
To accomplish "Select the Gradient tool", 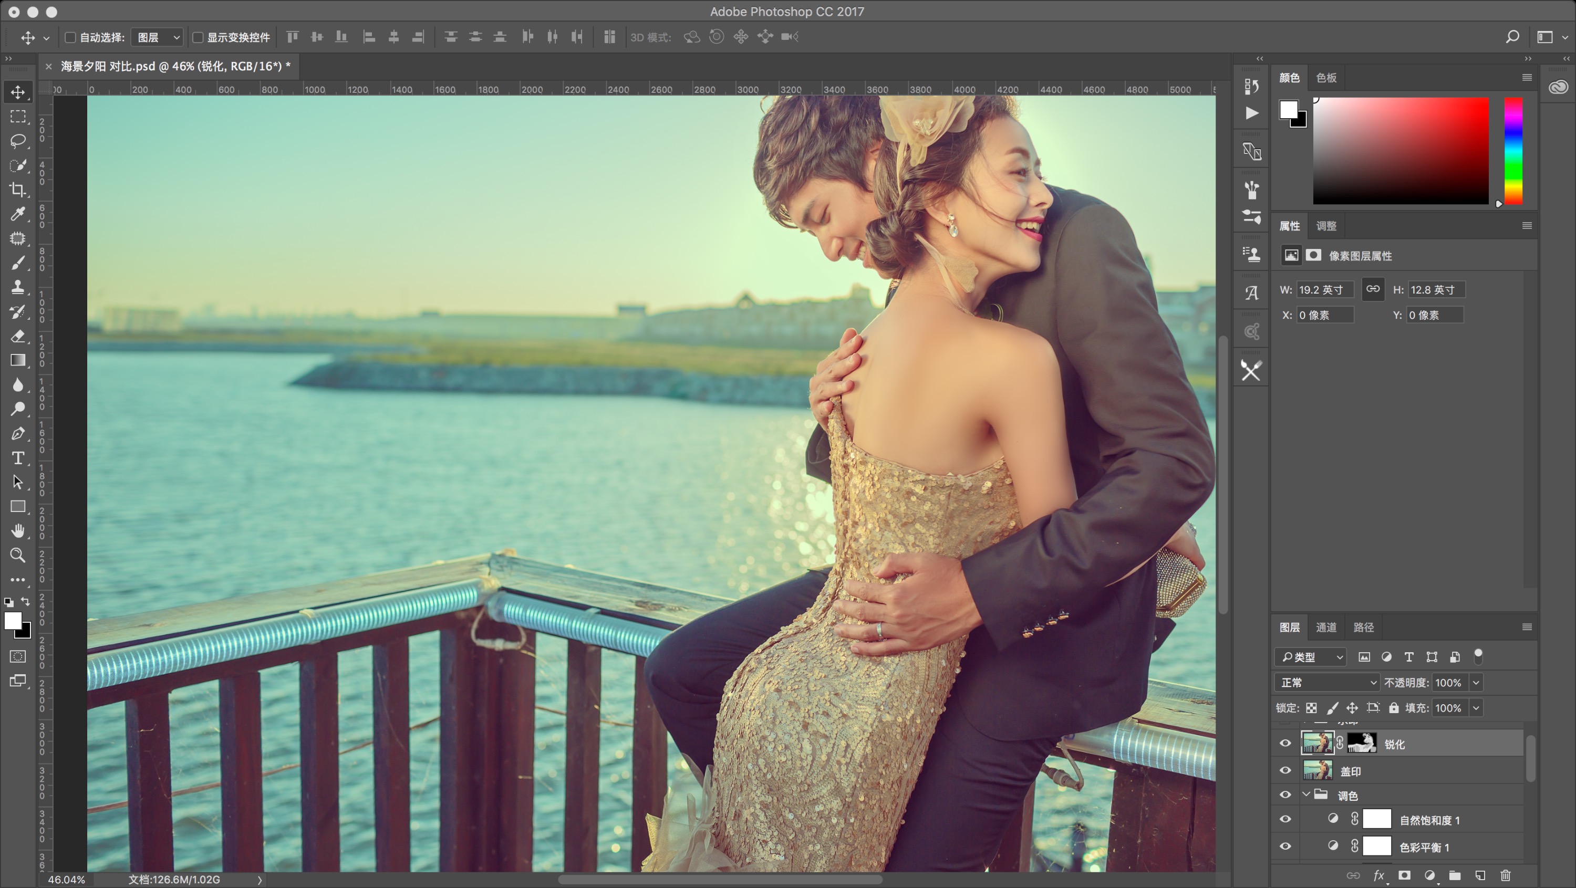I will click(x=18, y=360).
